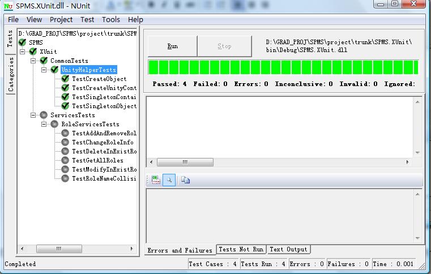Click passed icon next to TestCreateUnityCont
This screenshot has width=431, height=274.
pos(65,88)
